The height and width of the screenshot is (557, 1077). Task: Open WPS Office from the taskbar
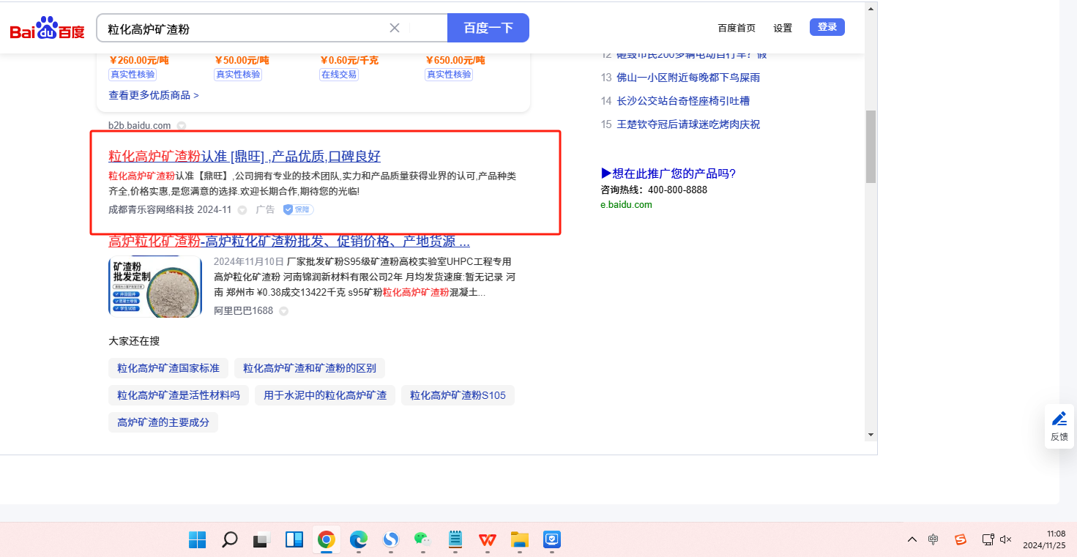pyautogui.click(x=488, y=540)
